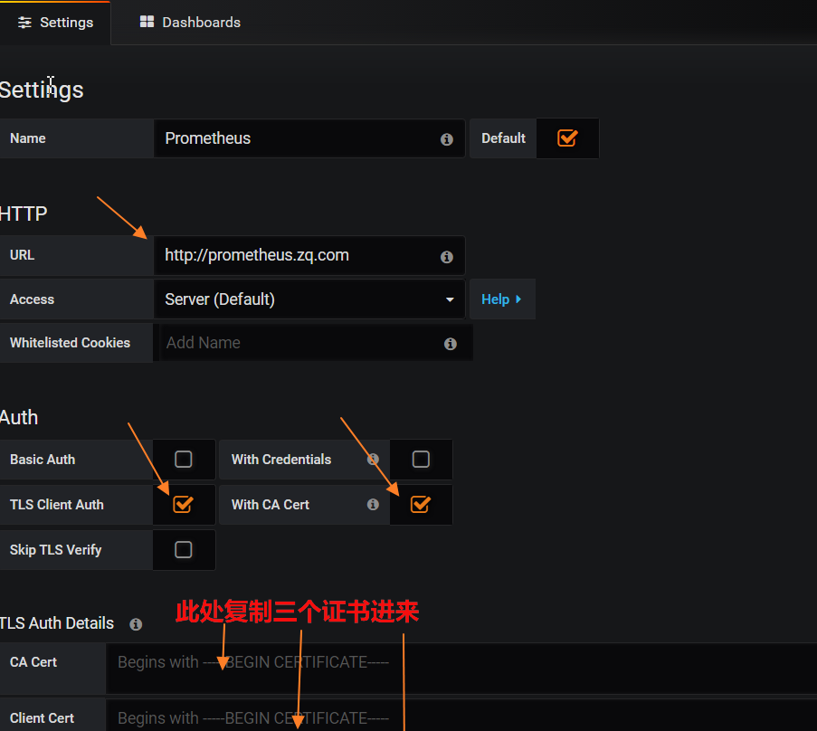Click the Client Cert text area
817x731 pixels.
point(461,716)
